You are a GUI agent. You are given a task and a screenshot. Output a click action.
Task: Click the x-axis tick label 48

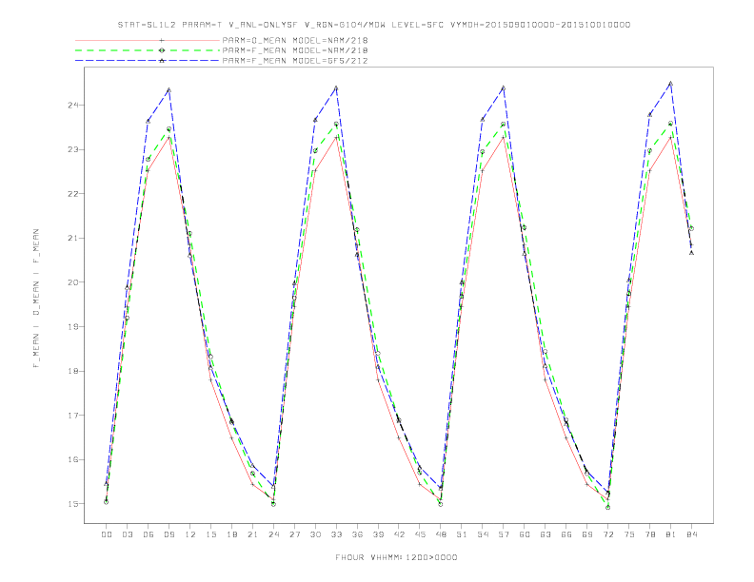[441, 534]
